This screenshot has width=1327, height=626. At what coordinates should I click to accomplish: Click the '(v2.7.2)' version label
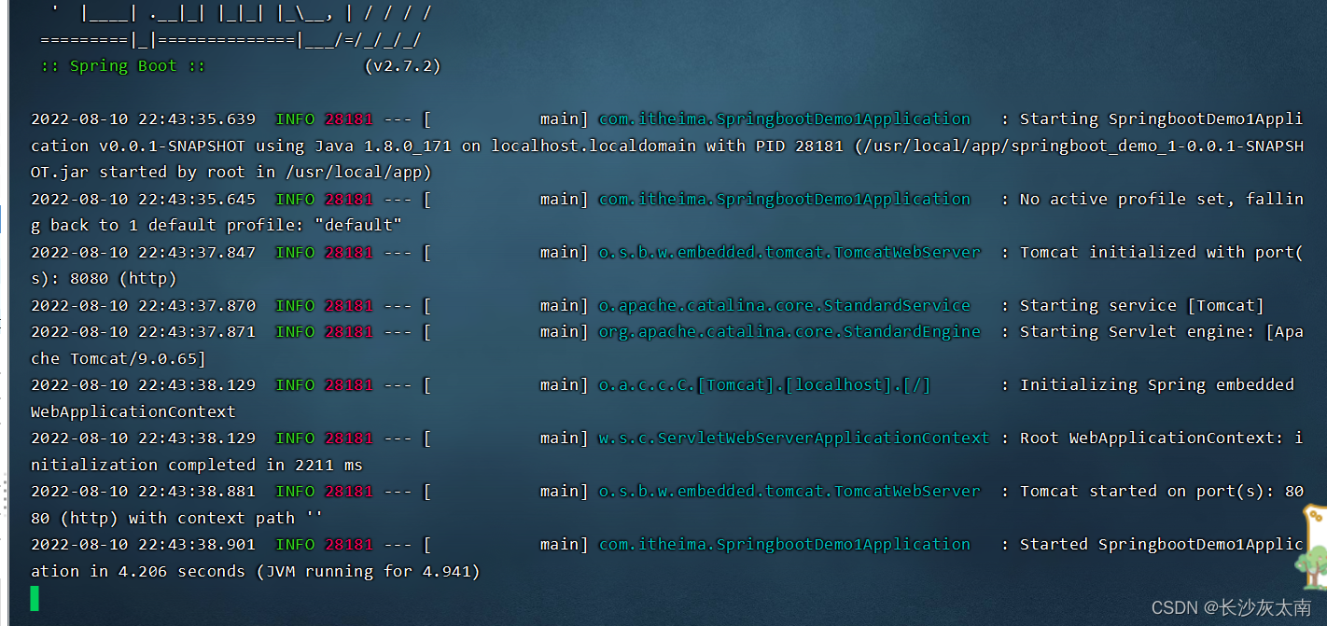(x=402, y=66)
